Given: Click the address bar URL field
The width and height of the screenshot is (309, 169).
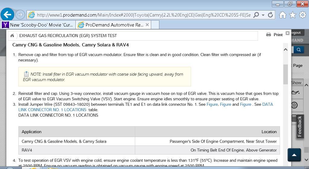Looking at the screenshot, I should pyautogui.click(x=144, y=15).
